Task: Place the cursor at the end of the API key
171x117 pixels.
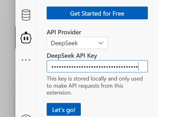Action: (138, 66)
